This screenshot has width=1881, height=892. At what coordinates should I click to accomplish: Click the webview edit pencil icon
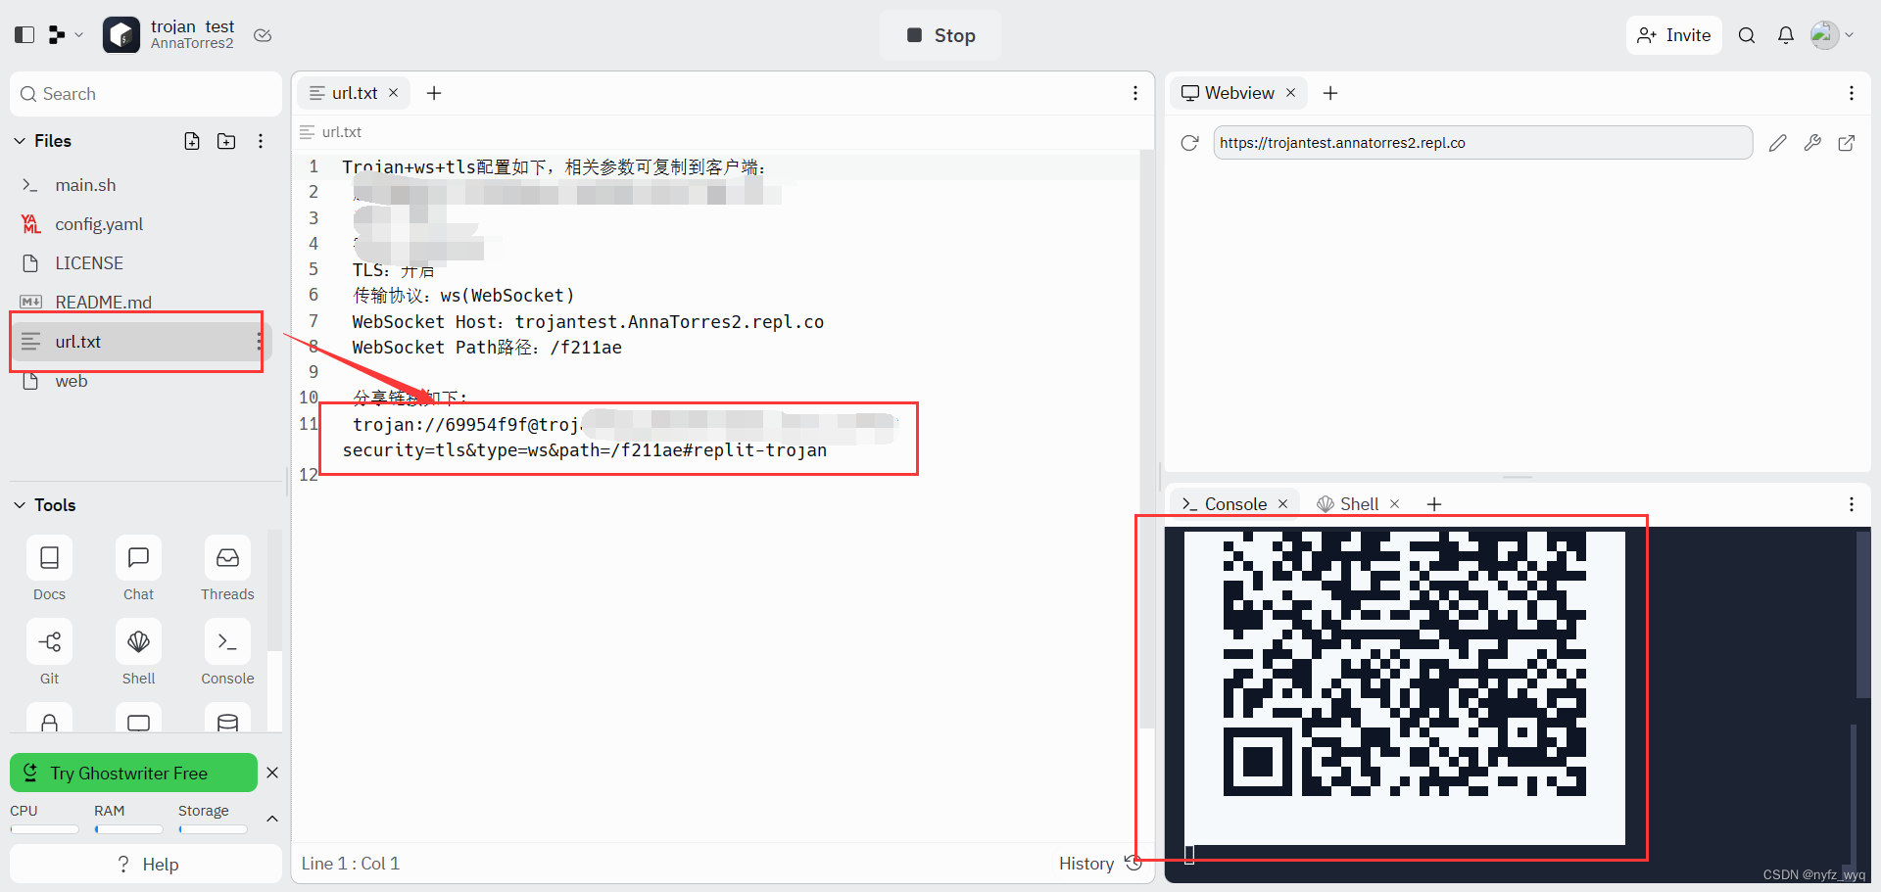pos(1778,143)
